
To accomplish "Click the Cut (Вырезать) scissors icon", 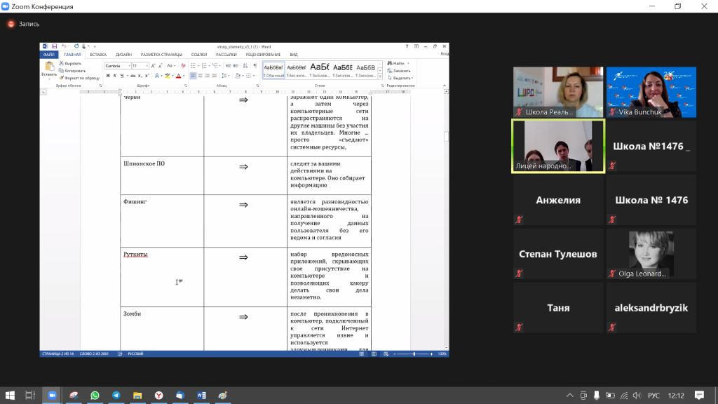I will [61, 63].
